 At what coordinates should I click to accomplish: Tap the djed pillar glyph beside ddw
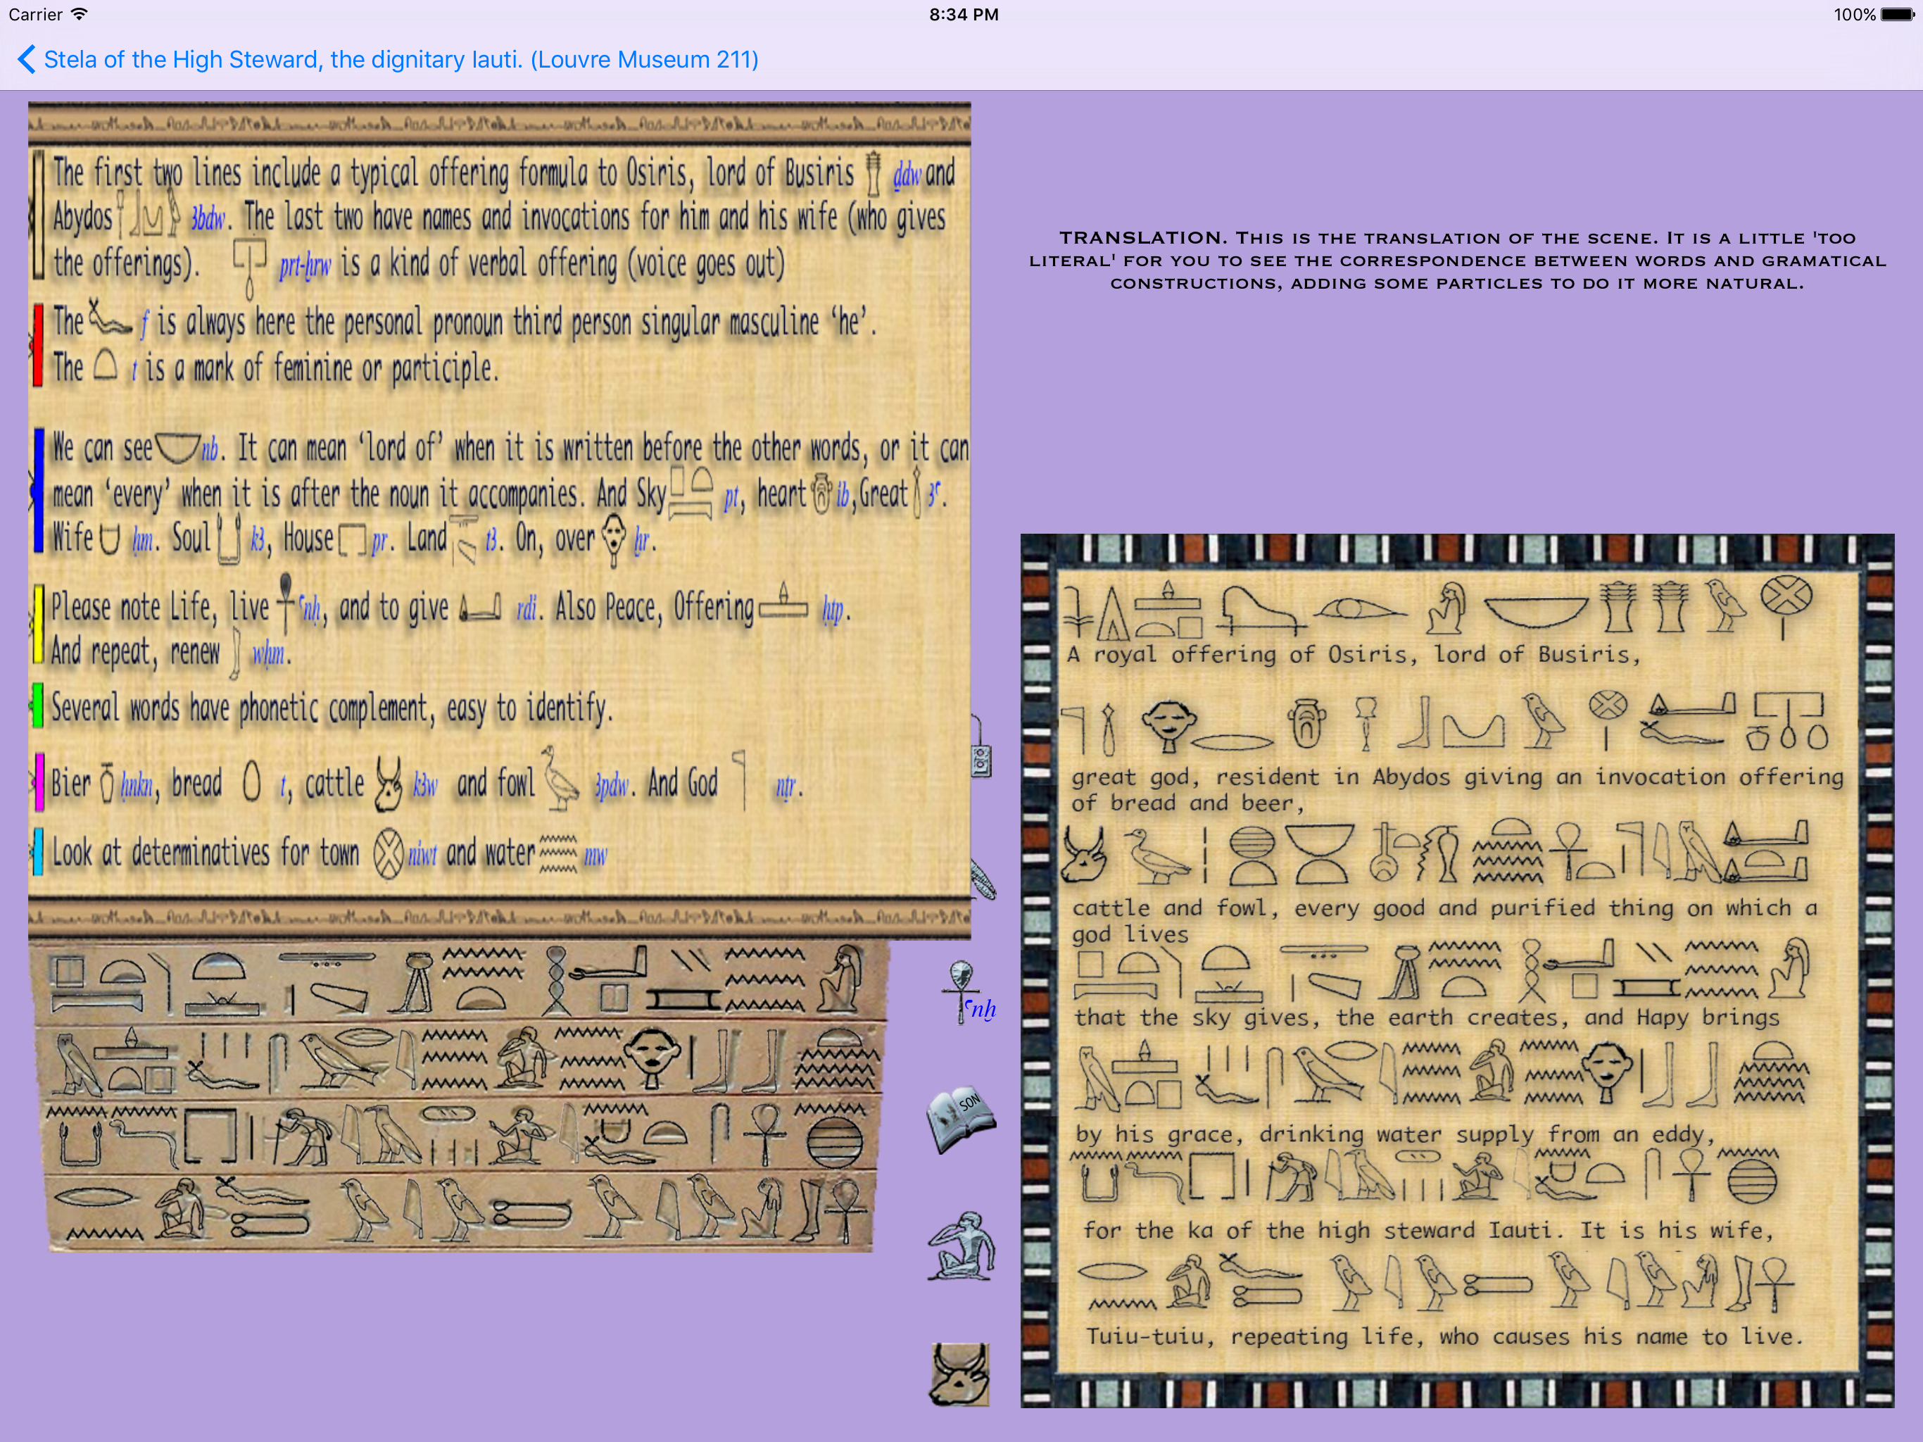click(x=874, y=173)
